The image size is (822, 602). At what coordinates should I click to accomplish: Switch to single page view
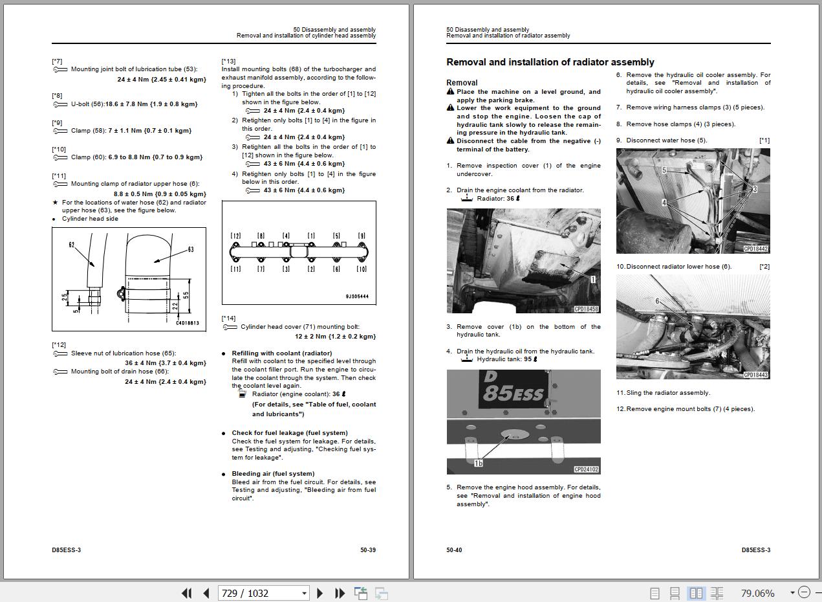[x=654, y=593]
